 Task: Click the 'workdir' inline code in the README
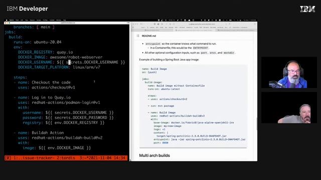[229, 53]
